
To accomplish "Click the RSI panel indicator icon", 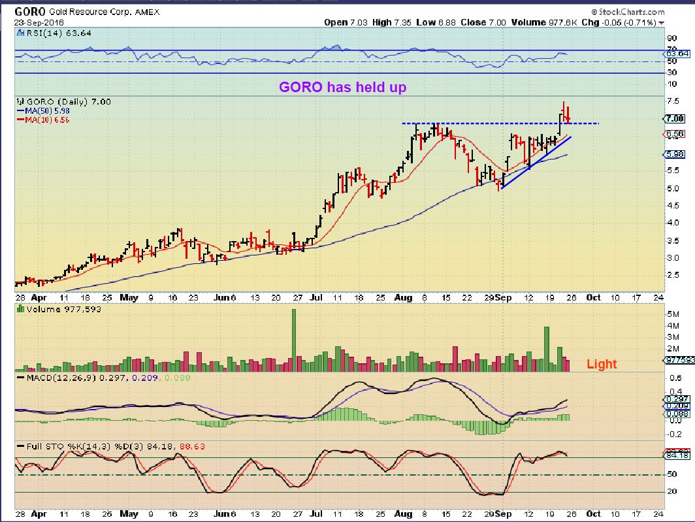I will tap(20, 33).
